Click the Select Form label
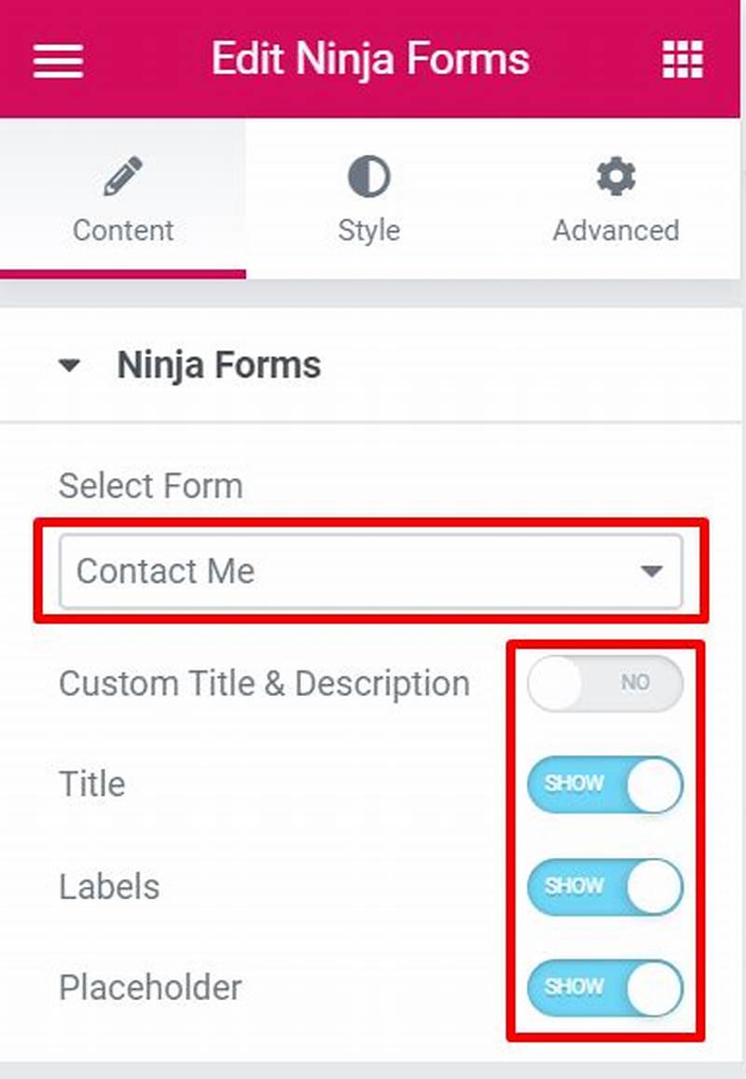The image size is (746, 1079). (150, 485)
